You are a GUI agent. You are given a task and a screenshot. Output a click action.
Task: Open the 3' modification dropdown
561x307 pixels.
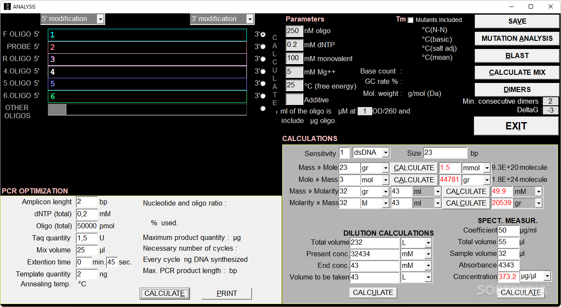tap(249, 19)
